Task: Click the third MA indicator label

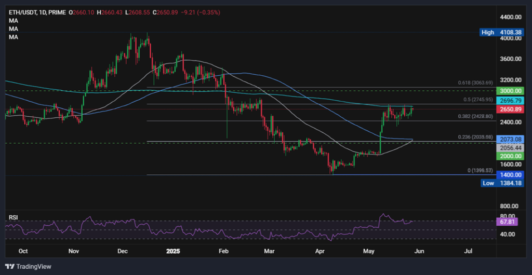Action: click(14, 37)
